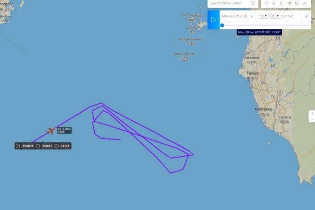Start the flight playback with play button
The height and width of the screenshot is (210, 315).
click(213, 20)
